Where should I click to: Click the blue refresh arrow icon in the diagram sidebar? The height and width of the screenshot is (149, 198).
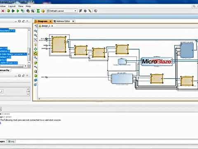coord(35,84)
